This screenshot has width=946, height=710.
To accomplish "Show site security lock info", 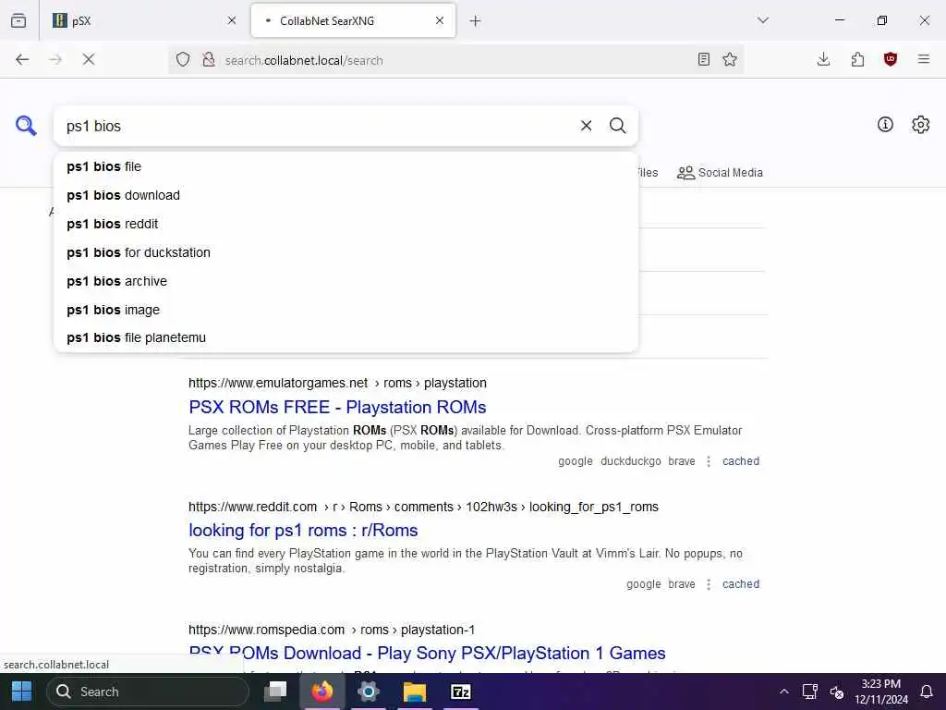I will coord(209,59).
